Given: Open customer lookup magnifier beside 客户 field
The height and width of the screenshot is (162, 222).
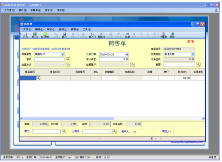Looking at the screenshot, I should click(68, 59).
